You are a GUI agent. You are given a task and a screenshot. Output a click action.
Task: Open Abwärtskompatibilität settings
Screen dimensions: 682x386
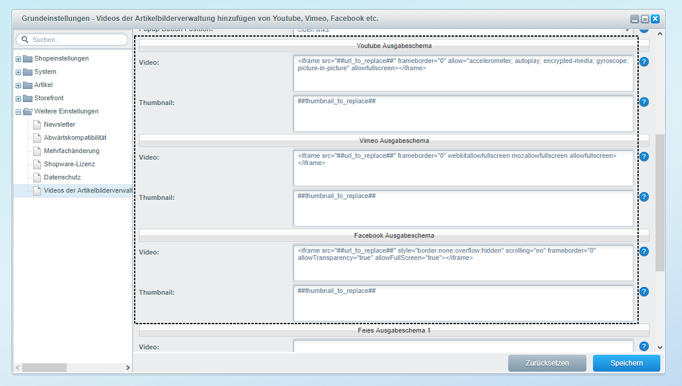point(75,137)
